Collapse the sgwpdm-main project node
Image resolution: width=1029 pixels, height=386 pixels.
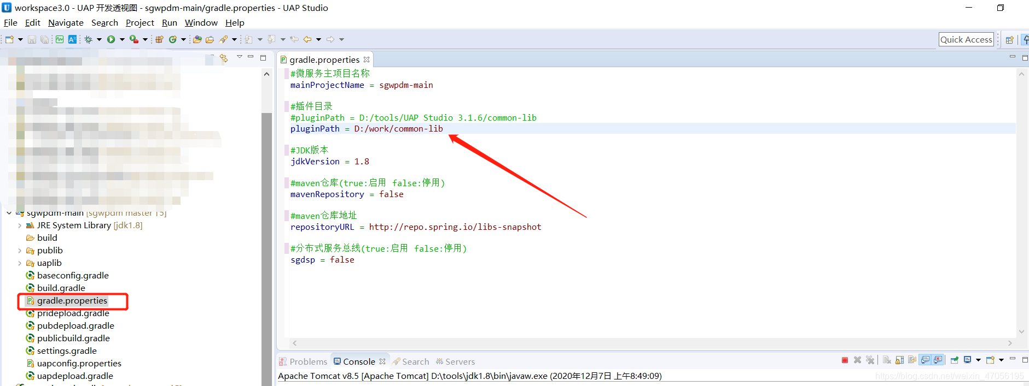click(x=9, y=213)
